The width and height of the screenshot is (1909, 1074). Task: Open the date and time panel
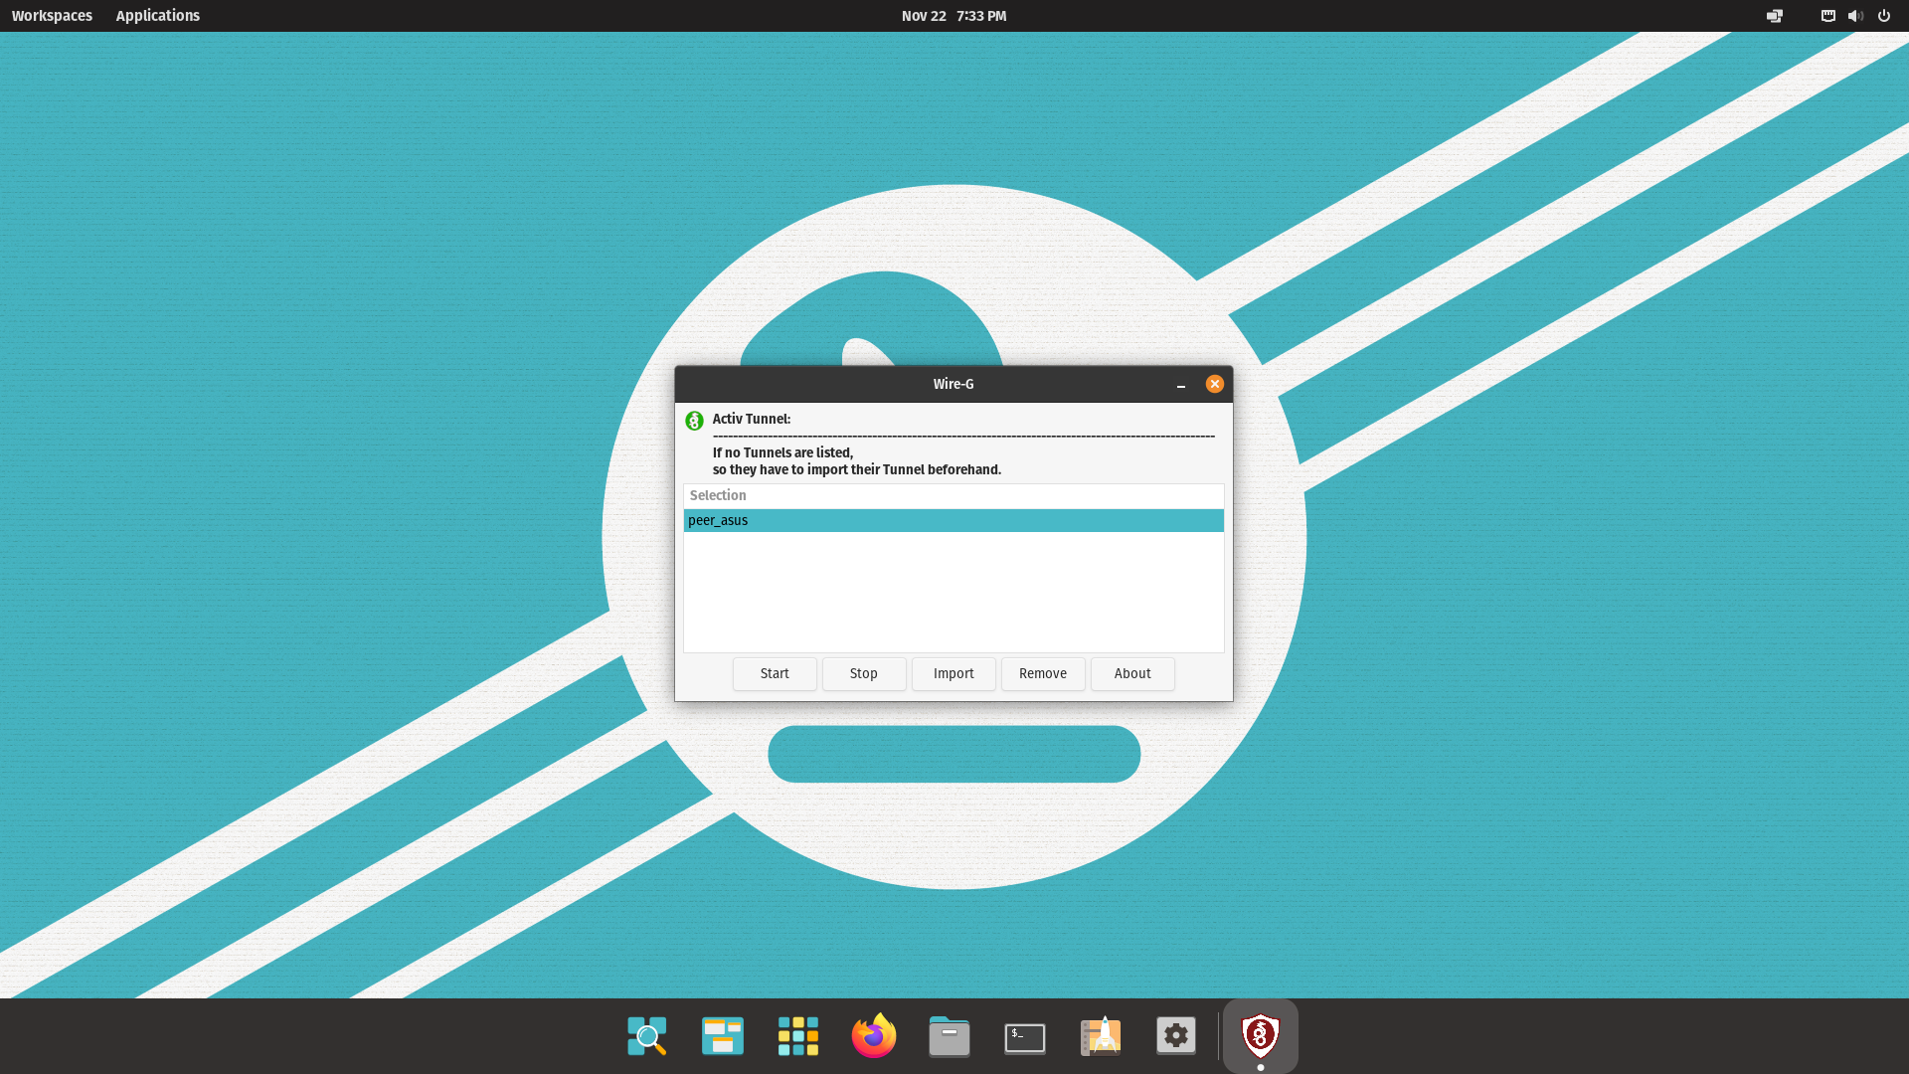coord(954,16)
